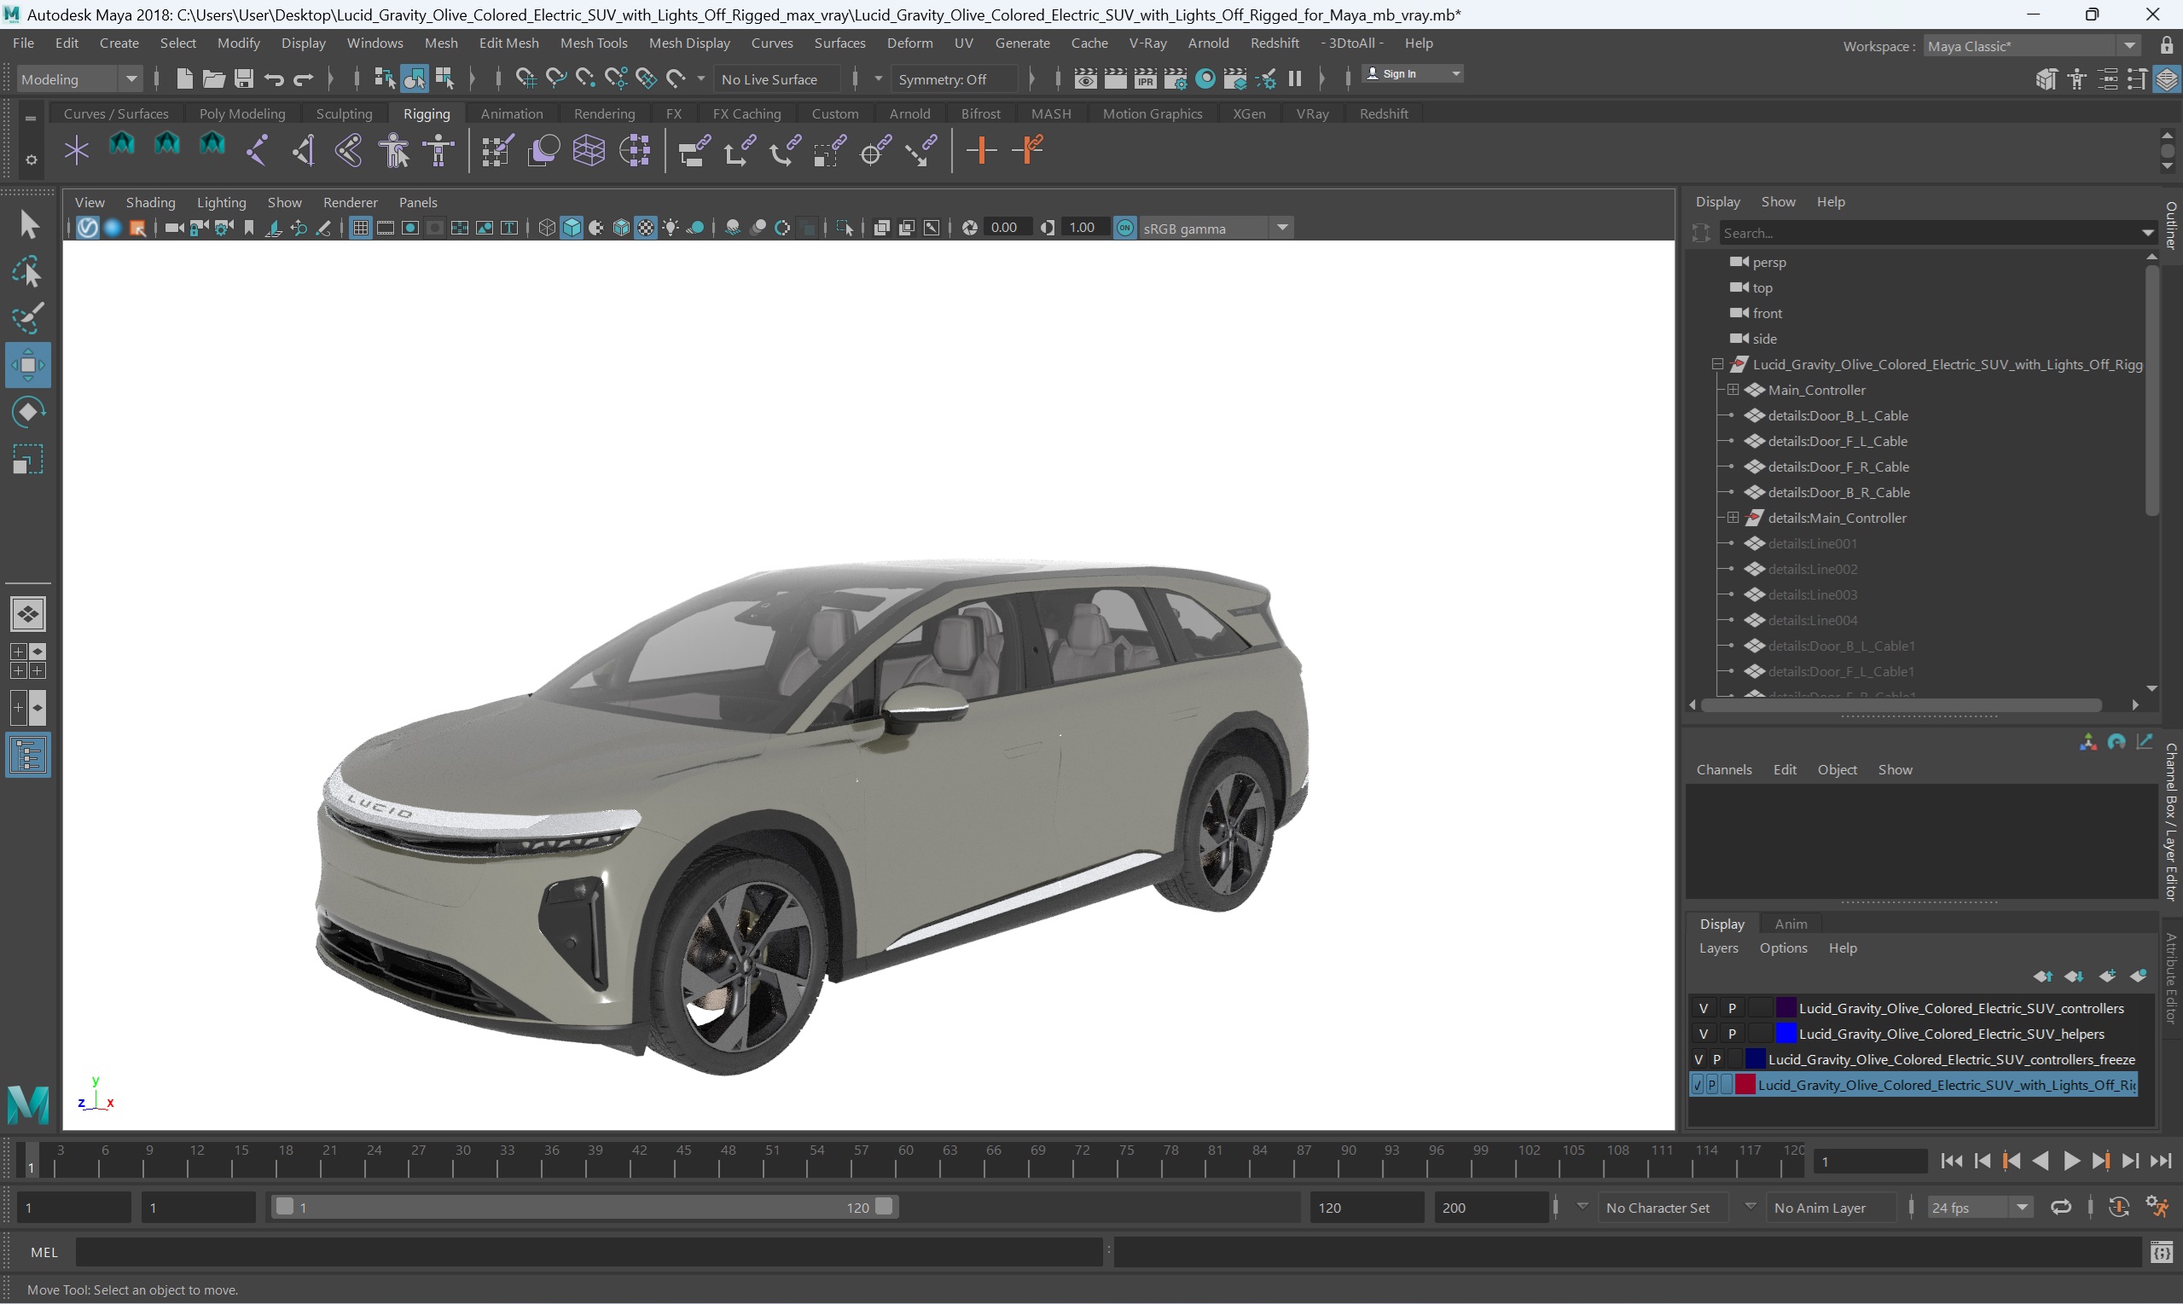Expand the Main_Controller tree node
2183x1304 pixels.
(x=1733, y=389)
